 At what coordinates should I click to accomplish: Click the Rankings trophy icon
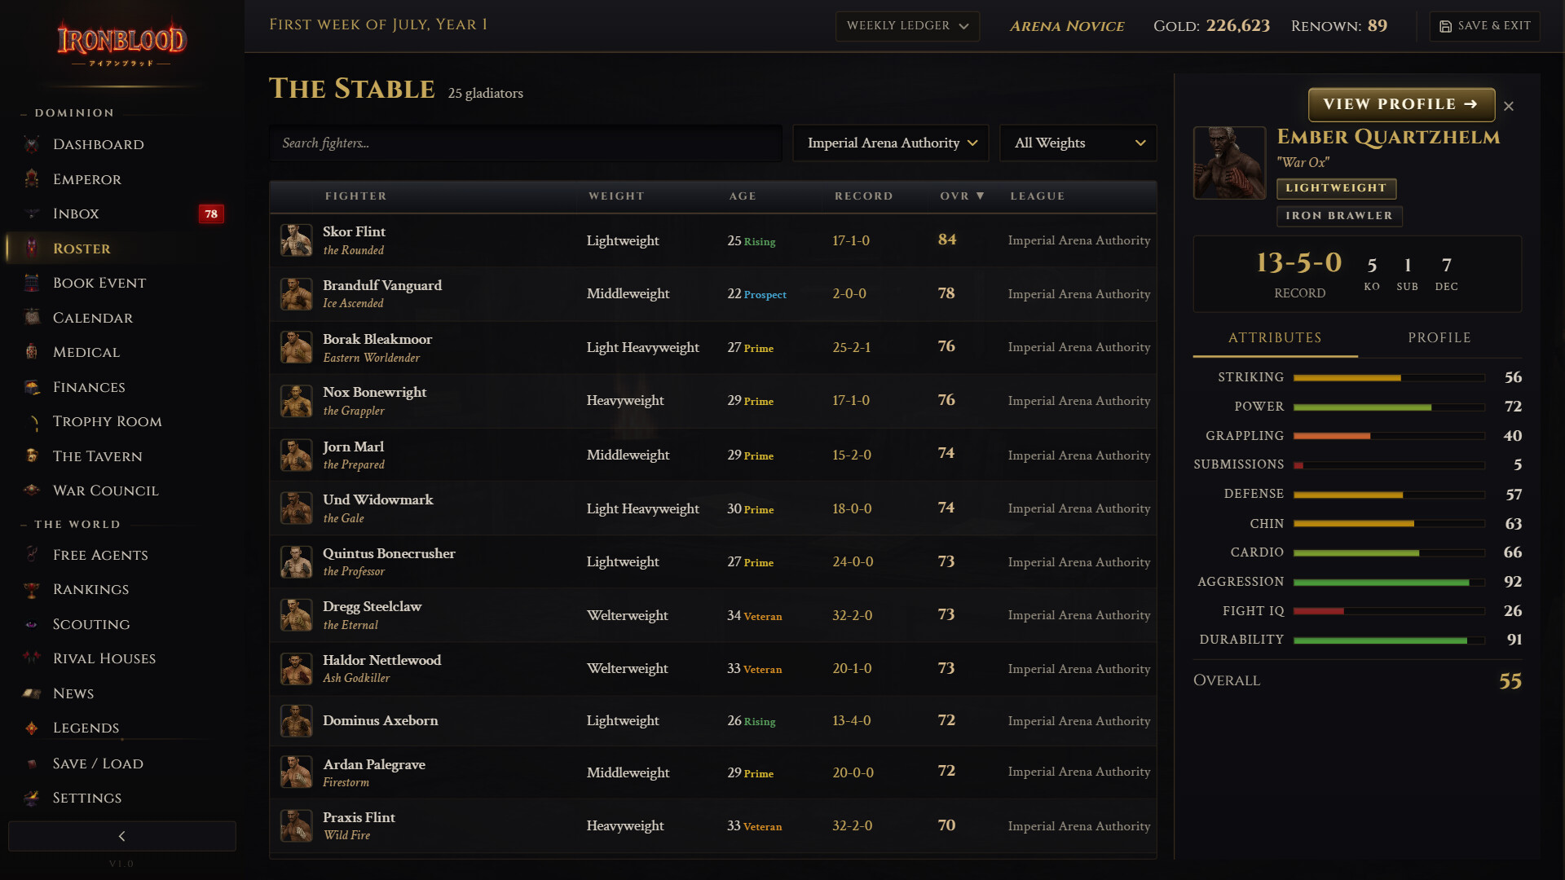(x=32, y=589)
